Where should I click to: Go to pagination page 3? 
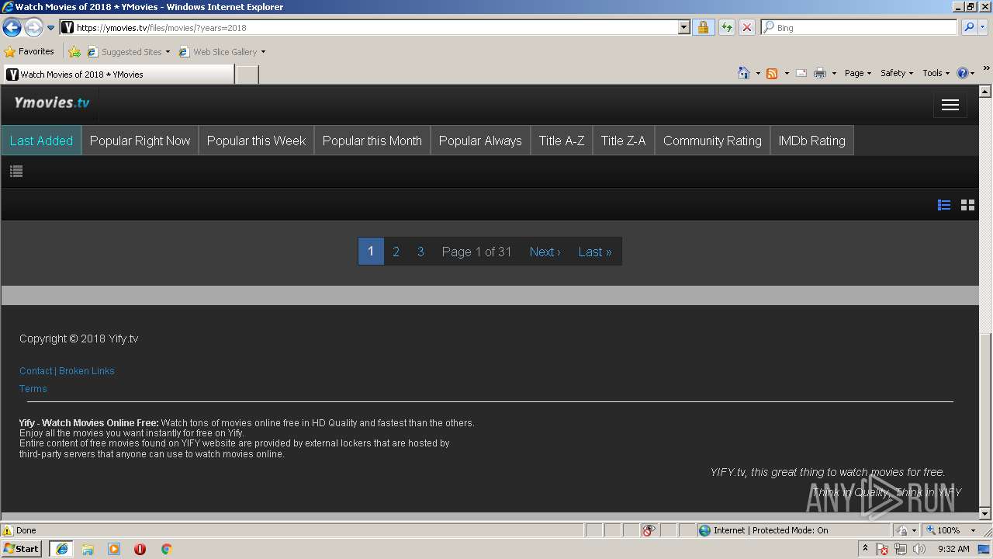pyautogui.click(x=420, y=252)
